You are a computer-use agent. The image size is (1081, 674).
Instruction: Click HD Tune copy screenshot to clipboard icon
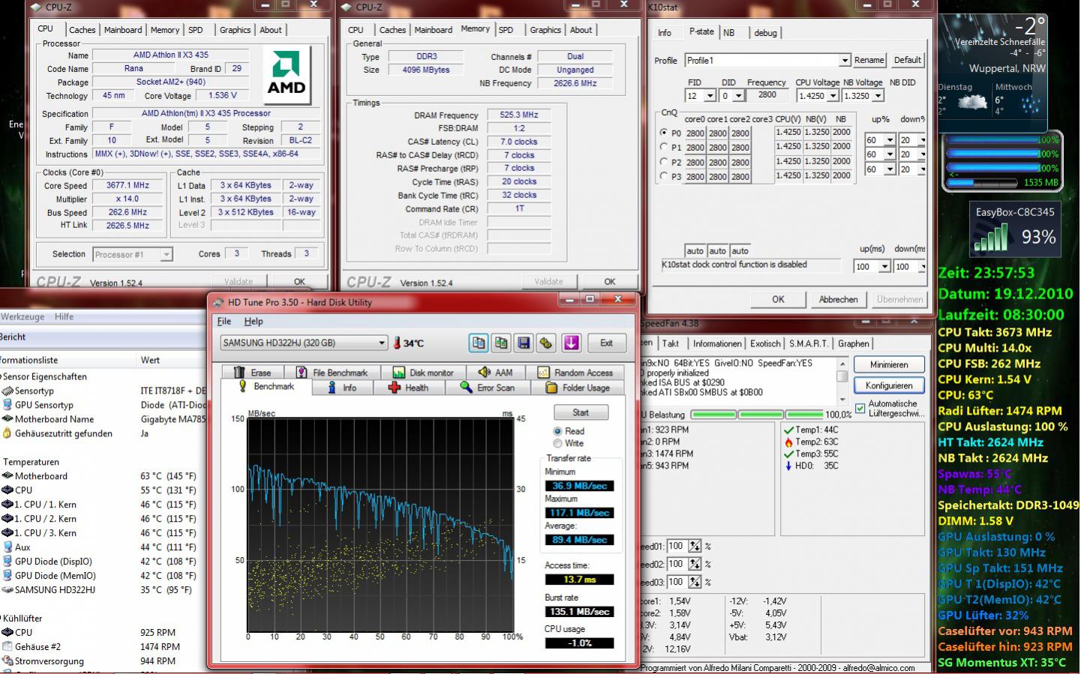click(501, 343)
